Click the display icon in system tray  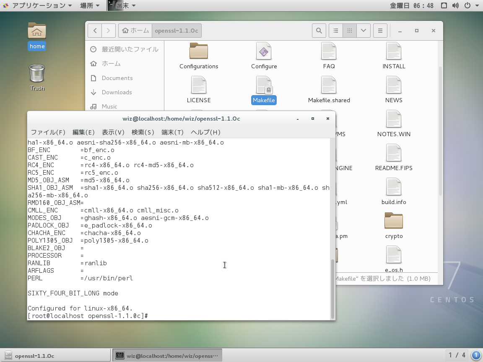point(444,5)
